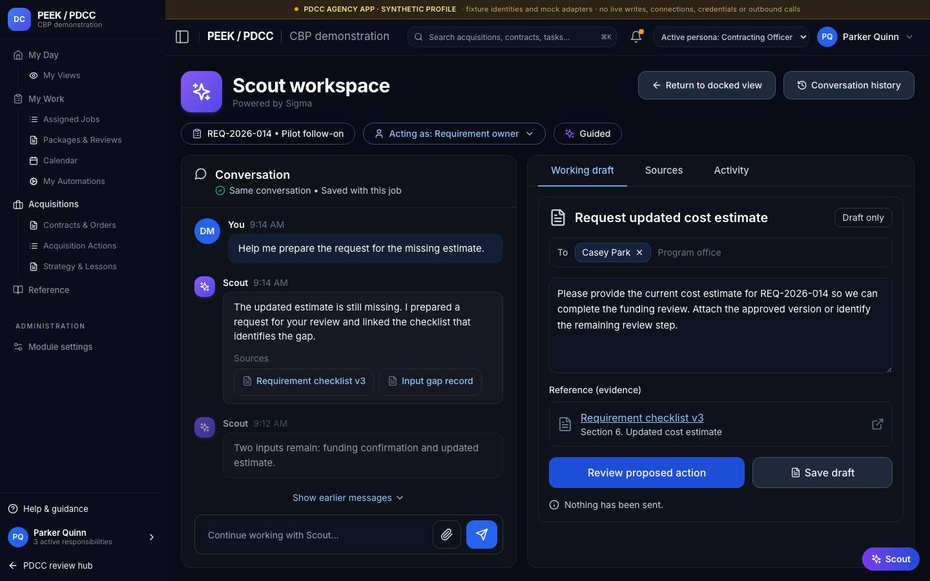
Task: Open the Reference section
Action: coord(48,290)
